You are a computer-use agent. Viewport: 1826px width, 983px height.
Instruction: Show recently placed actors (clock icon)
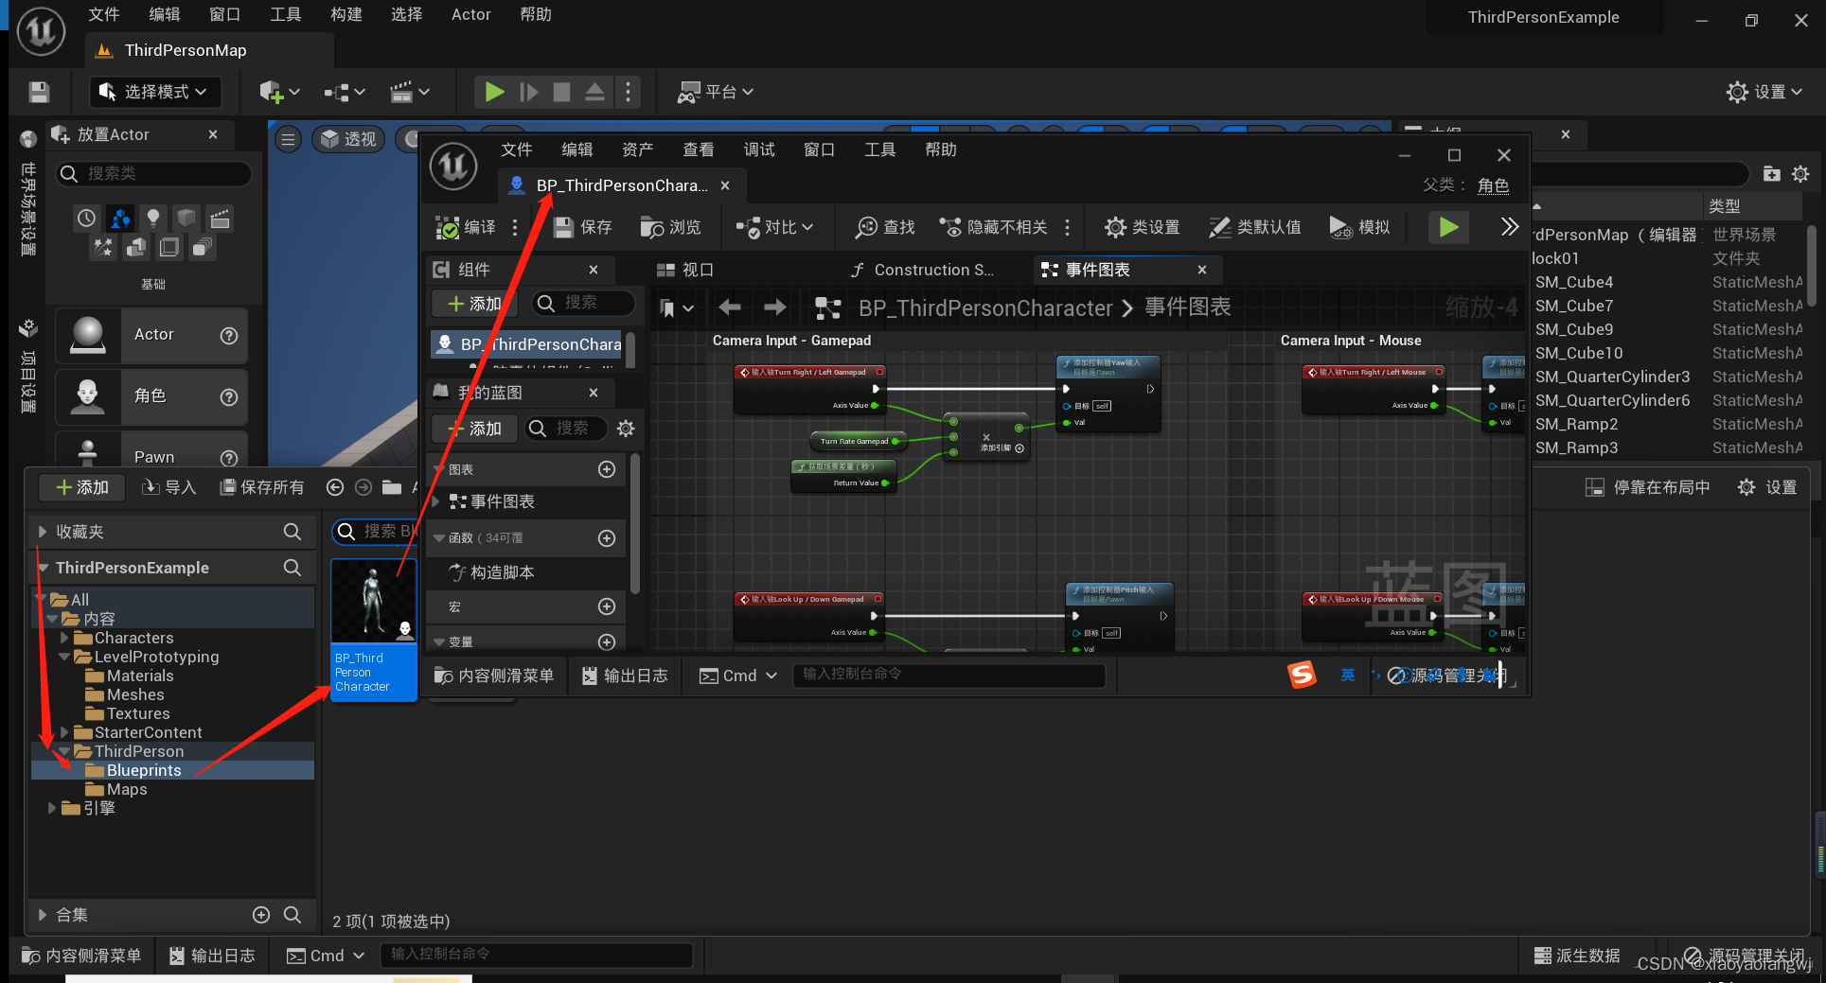(86, 219)
